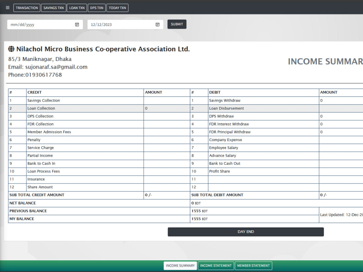Image resolution: width=363 pixels, height=272 pixels.
Task: Open the hamburger menu icon
Action: tap(8, 8)
